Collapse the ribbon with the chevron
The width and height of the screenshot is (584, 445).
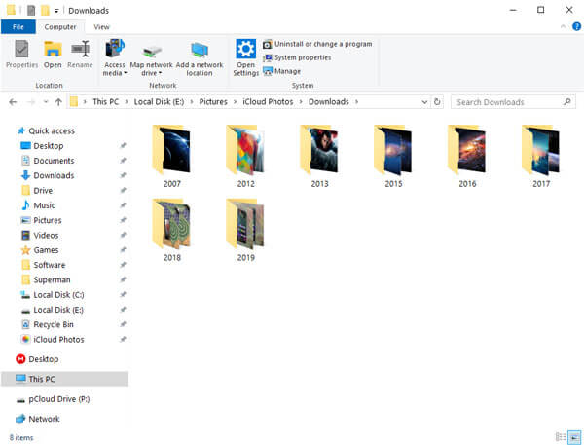click(563, 26)
